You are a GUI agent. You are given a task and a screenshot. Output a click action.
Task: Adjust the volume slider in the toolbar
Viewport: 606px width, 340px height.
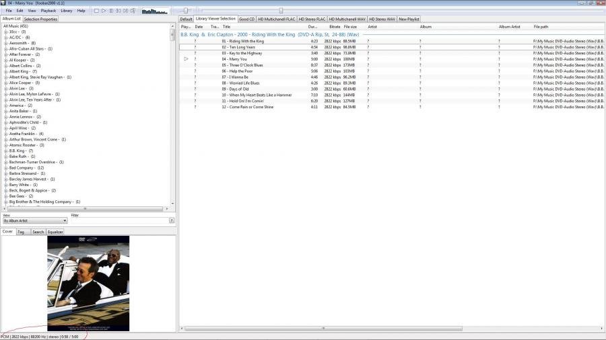(x=186, y=11)
